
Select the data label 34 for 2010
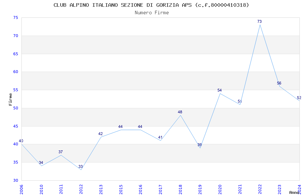tap(41, 163)
